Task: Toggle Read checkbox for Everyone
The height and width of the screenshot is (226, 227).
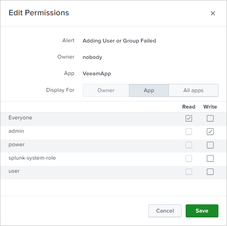Action: pos(189,118)
